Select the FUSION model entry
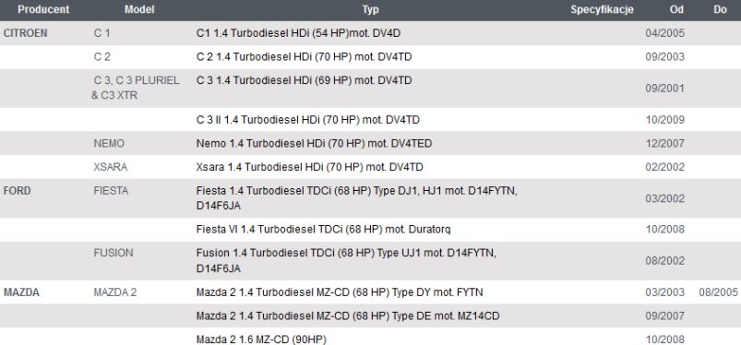The width and height of the screenshot is (741, 345). click(x=113, y=253)
